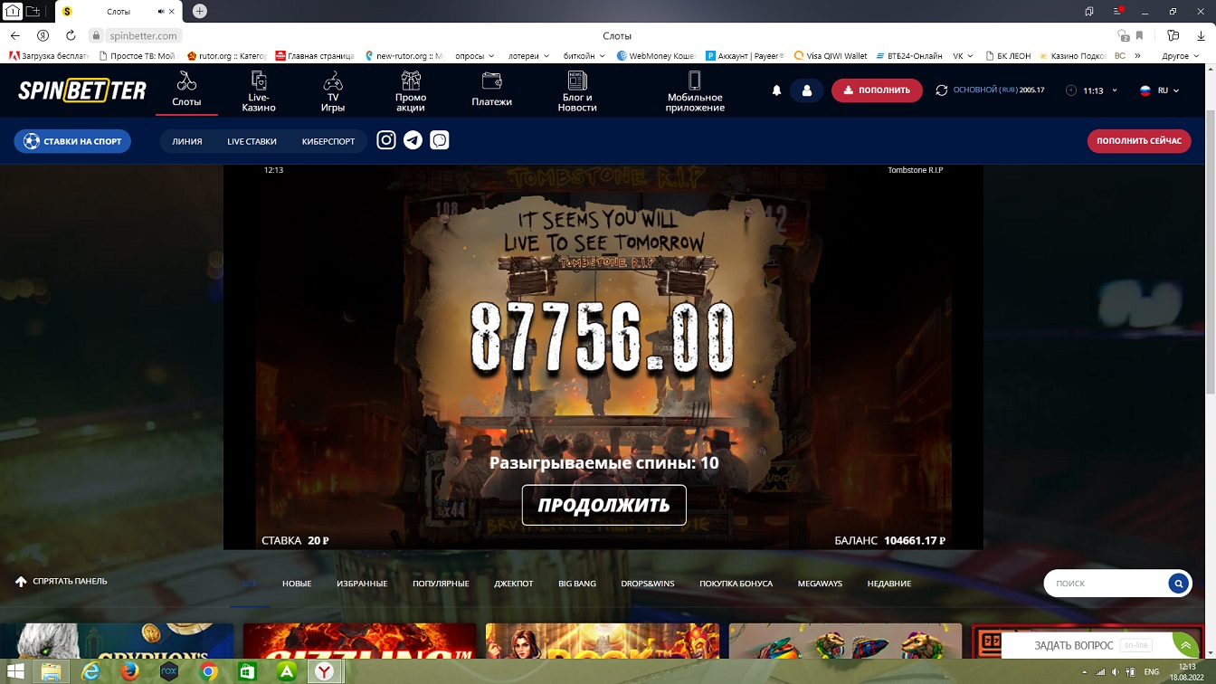Screen dimensions: 1216x684
Task: Select the Джекпот category tab
Action: (x=514, y=584)
